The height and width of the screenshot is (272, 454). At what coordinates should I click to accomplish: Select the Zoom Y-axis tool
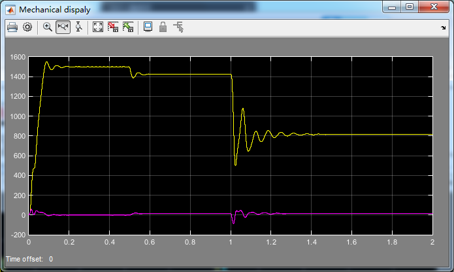pos(78,27)
